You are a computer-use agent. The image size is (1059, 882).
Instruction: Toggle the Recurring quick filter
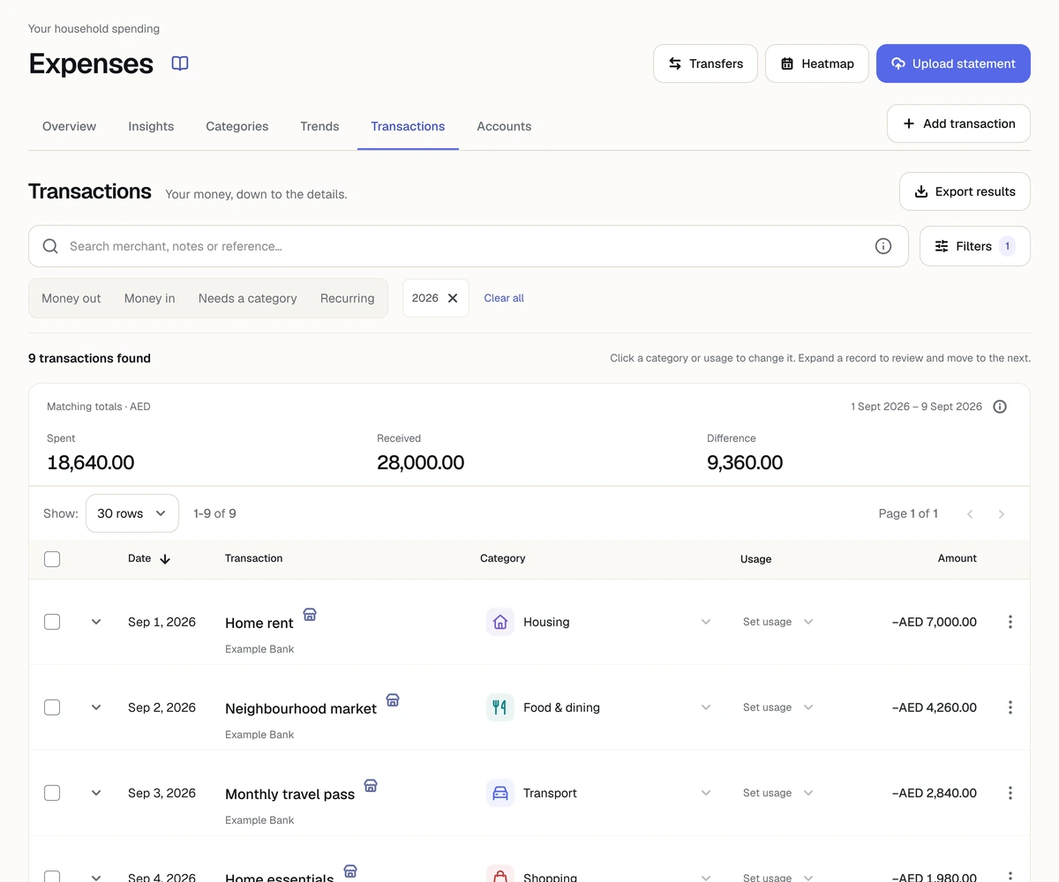tap(348, 298)
